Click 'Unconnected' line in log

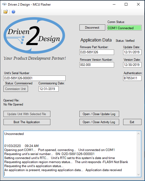[14, 134]
